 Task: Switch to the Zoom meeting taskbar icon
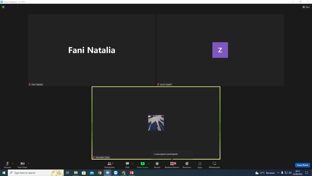coord(108,173)
